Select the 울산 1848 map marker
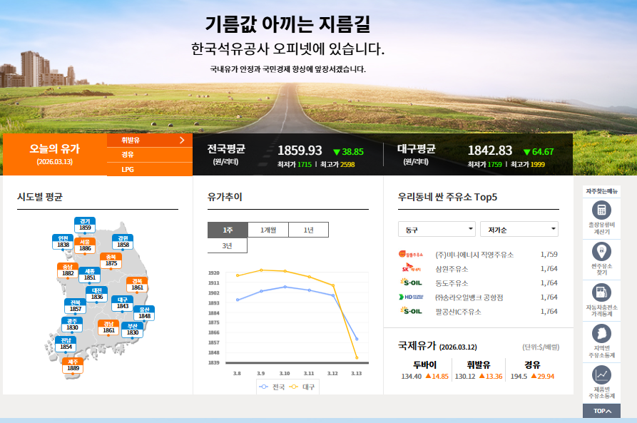637x423 pixels. pos(144,313)
